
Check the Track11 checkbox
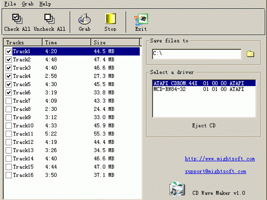coord(9,134)
